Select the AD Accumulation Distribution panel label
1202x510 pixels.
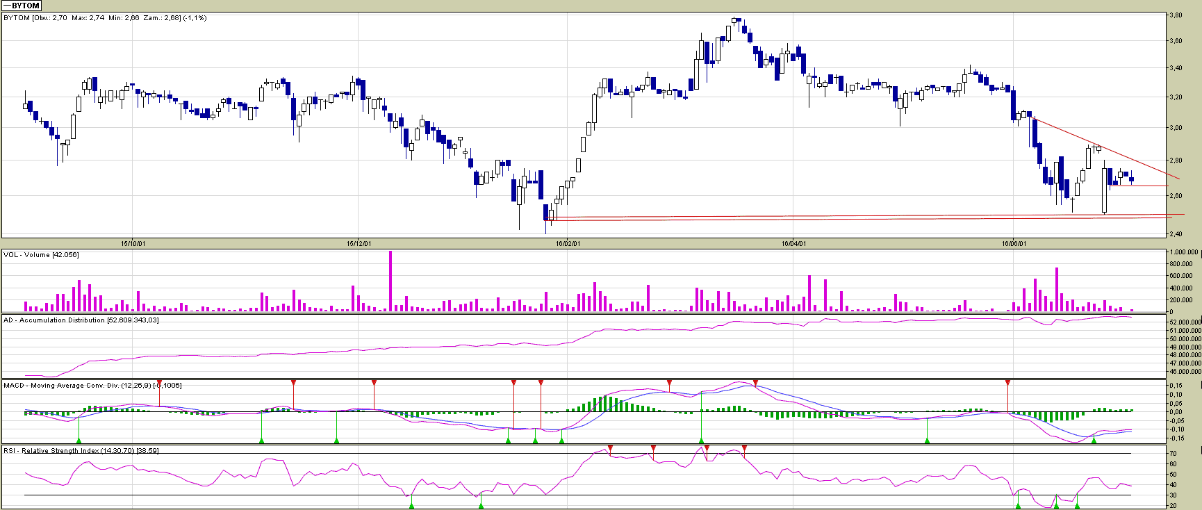(81, 320)
